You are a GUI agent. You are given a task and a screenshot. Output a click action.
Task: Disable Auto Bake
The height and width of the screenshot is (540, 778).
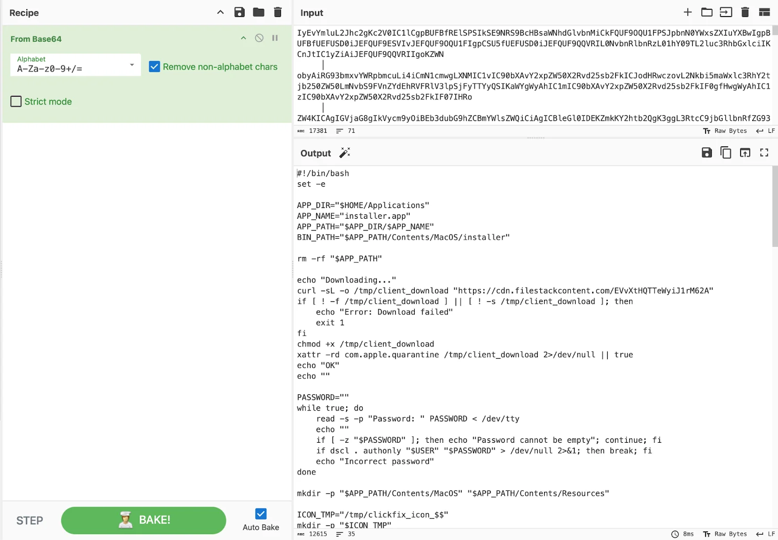pyautogui.click(x=261, y=513)
